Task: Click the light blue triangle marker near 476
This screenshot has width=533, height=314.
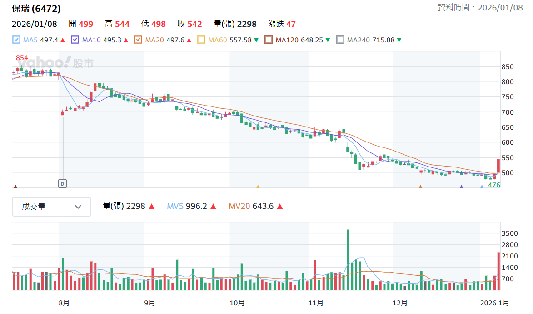Action: tap(482, 186)
